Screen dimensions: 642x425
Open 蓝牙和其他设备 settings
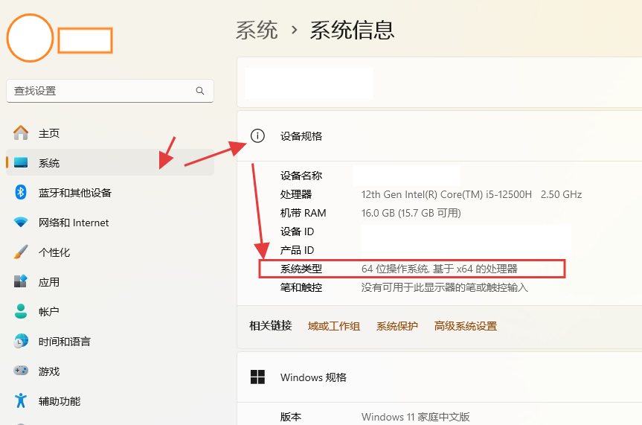click(110, 193)
